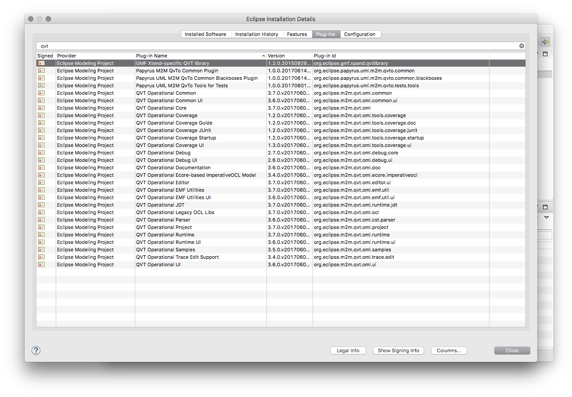Switch to Installation History tab
Viewport: 572px width, 397px height.
257,34
